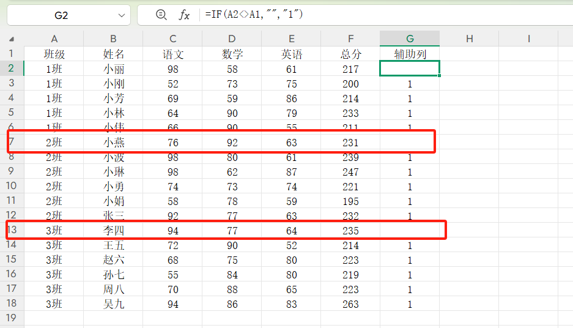This screenshot has width=573, height=328.
Task: Click name cell 小勇
Action: click(x=113, y=187)
